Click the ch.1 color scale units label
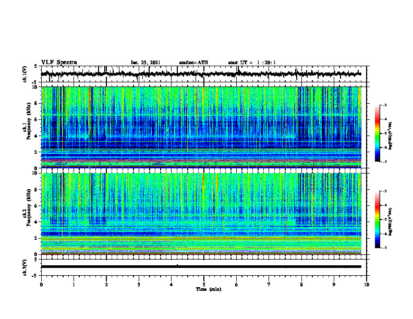The width and height of the screenshot is (413, 319). pos(390,136)
